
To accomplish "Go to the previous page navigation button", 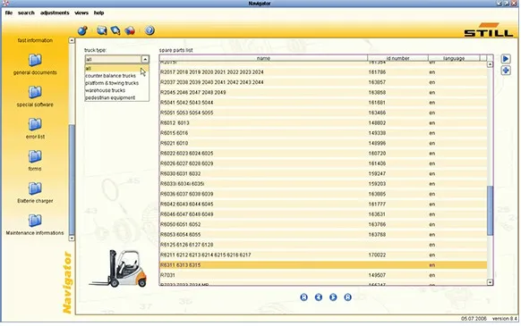I will 319,297.
